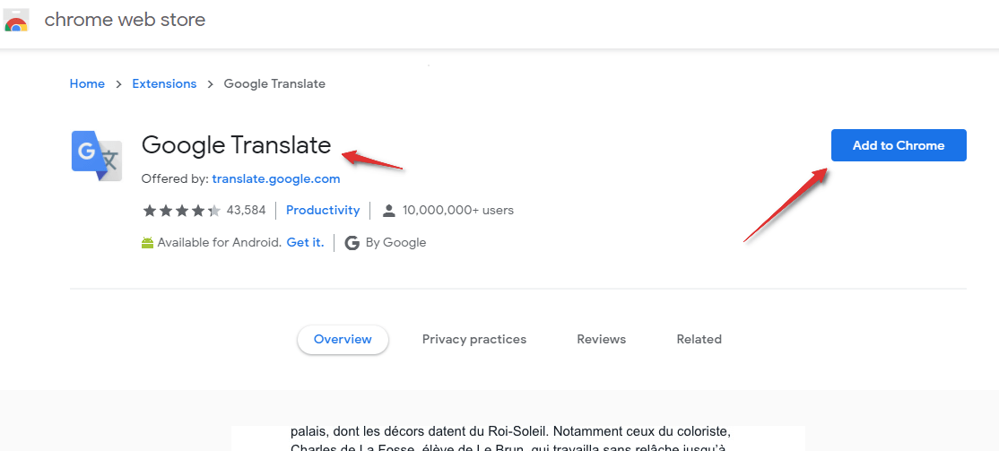Click the 'chrome web store' header title

[125, 20]
